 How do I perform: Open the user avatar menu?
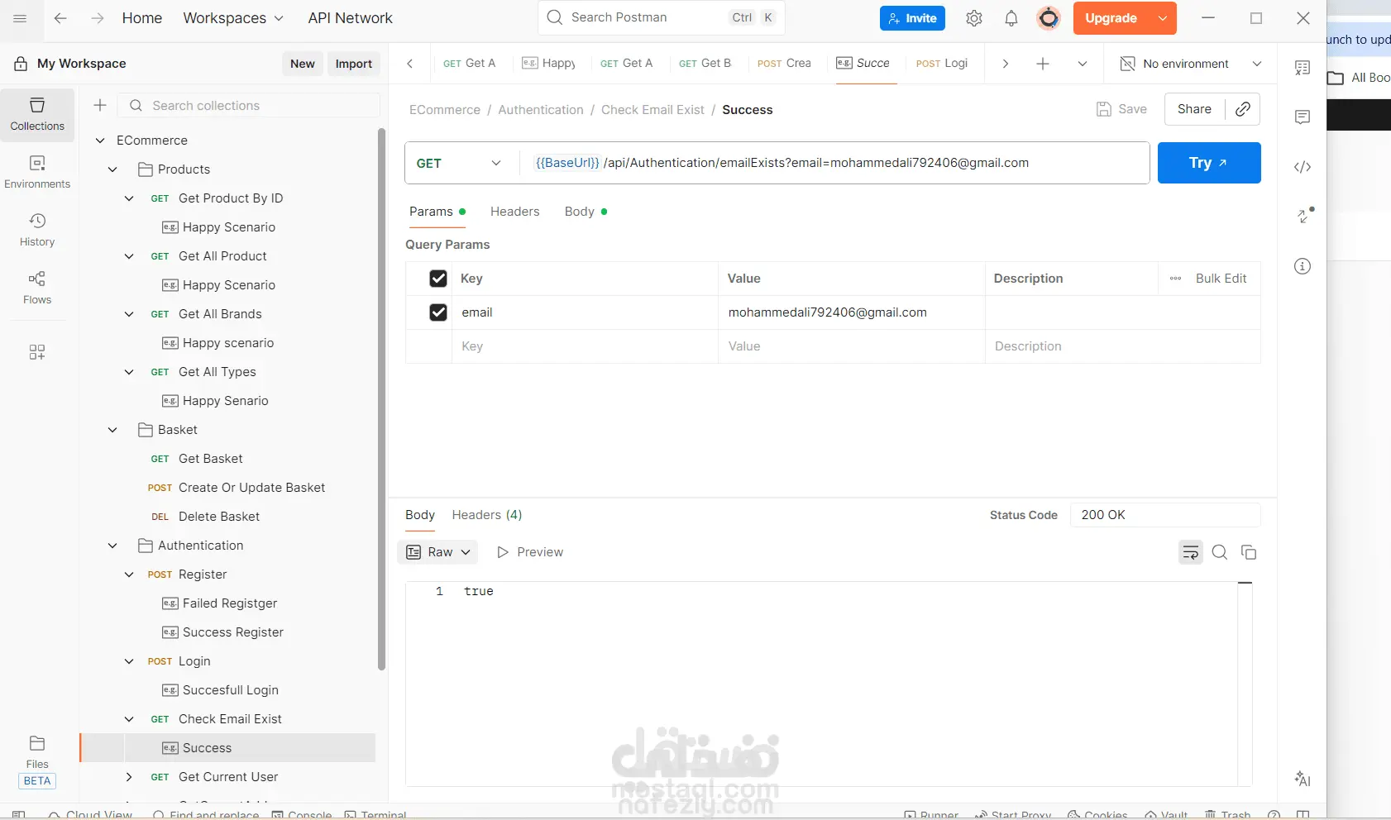1049,18
